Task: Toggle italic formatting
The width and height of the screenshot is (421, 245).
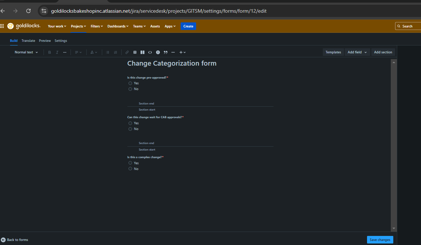Action: click(x=57, y=52)
